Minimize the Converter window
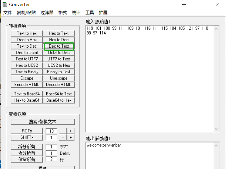 coord(184,5)
